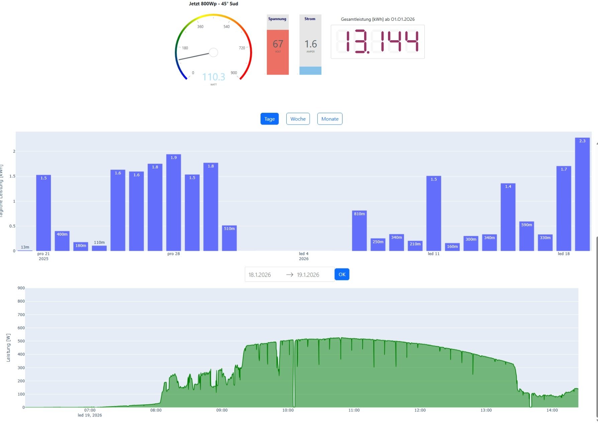Click the Strom 1.6 Ampere indicator
Image resolution: width=598 pixels, height=423 pixels.
click(310, 45)
